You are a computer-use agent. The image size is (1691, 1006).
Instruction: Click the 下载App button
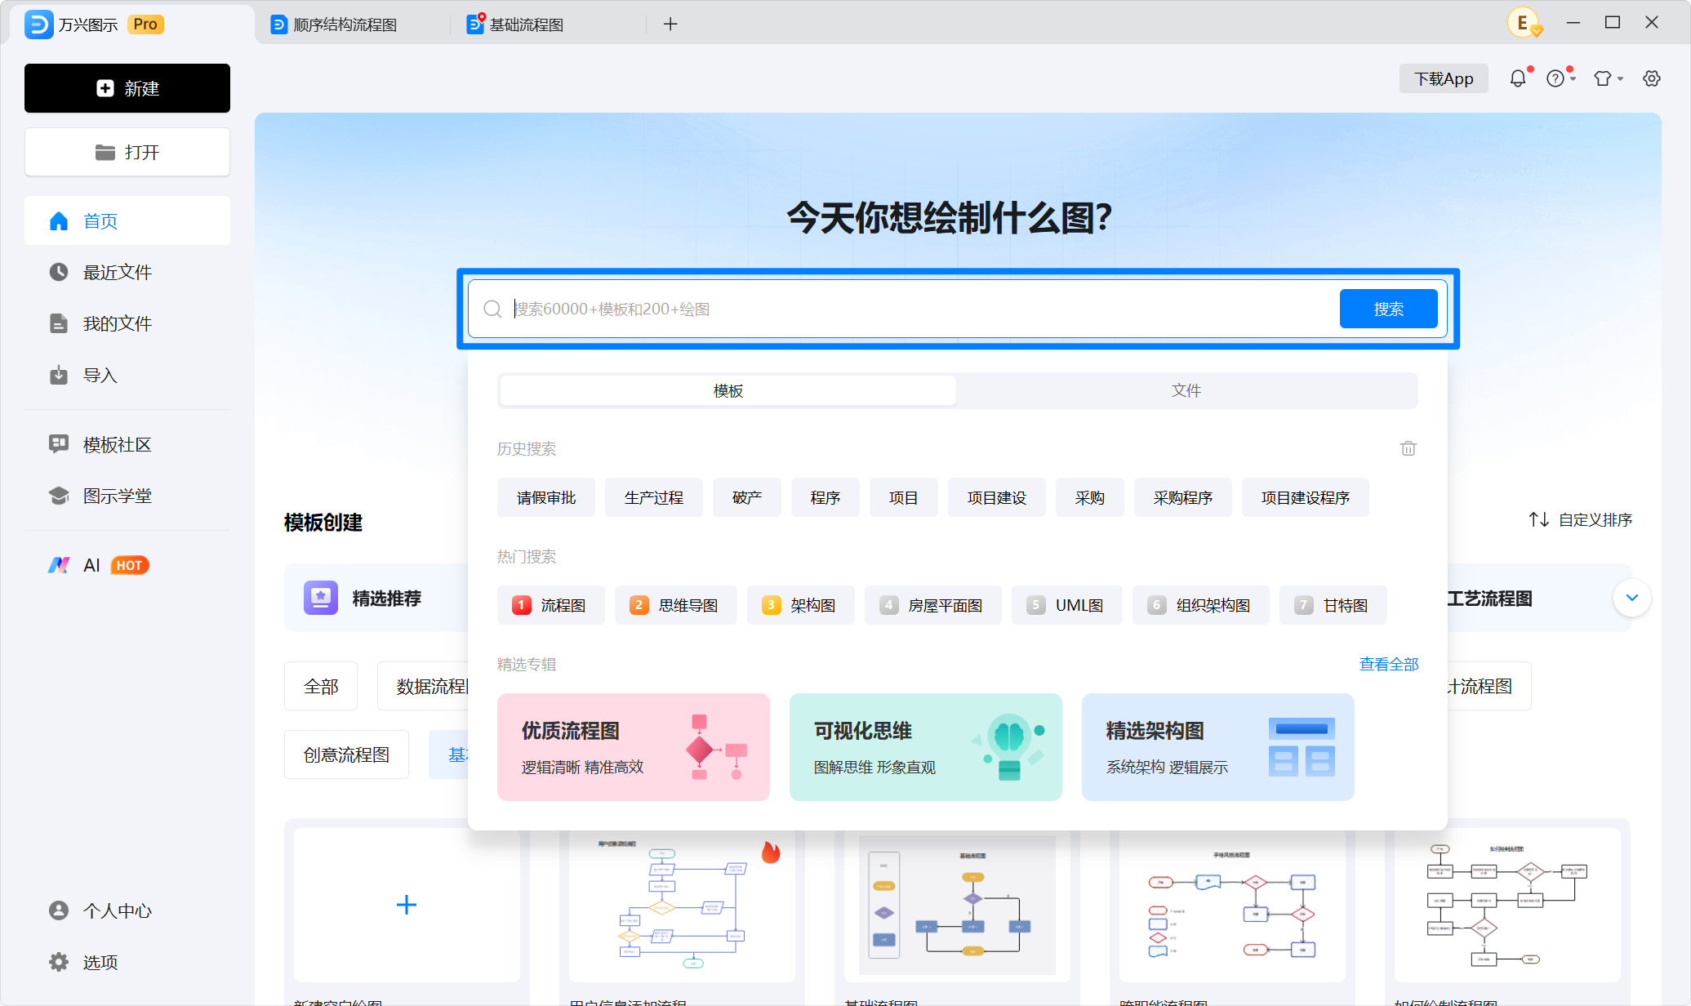click(1444, 78)
